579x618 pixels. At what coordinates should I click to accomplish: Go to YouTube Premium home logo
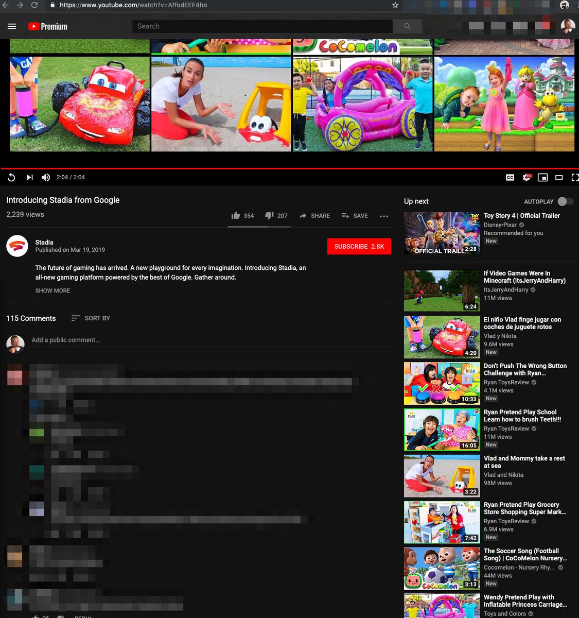[48, 26]
